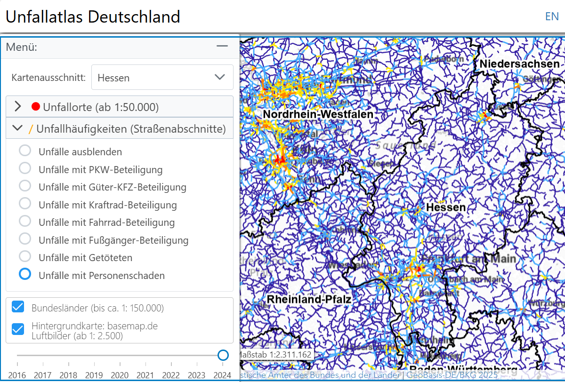
Task: Uncheck the Bundesländer layer checkbox
Action: coord(18,308)
